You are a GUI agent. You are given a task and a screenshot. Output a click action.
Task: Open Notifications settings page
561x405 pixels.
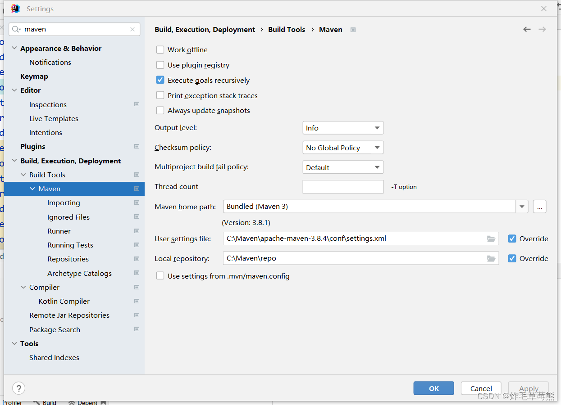coord(50,62)
